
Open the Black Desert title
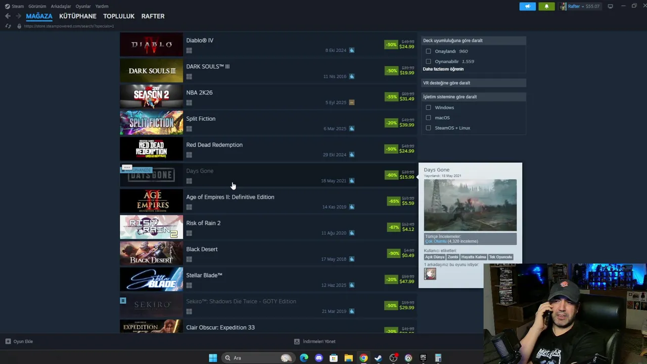tap(202, 249)
